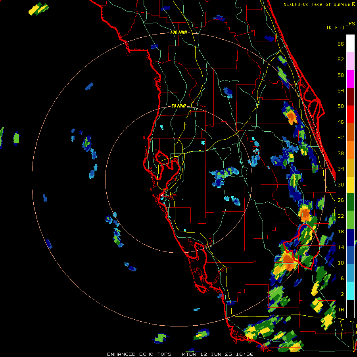This screenshot has width=357, height=357.
Task: Pick the light green swatch on the scale
Action: point(350,220)
